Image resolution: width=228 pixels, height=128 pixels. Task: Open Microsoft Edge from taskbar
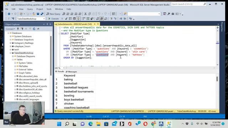coord(90,124)
